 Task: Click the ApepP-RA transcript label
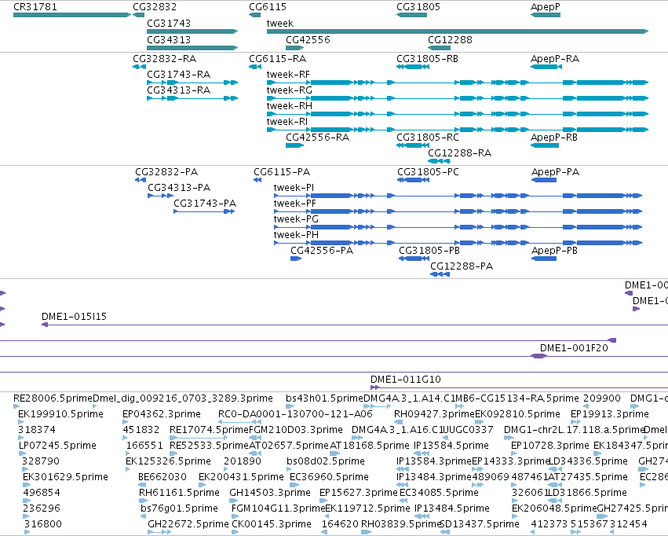pyautogui.click(x=555, y=58)
